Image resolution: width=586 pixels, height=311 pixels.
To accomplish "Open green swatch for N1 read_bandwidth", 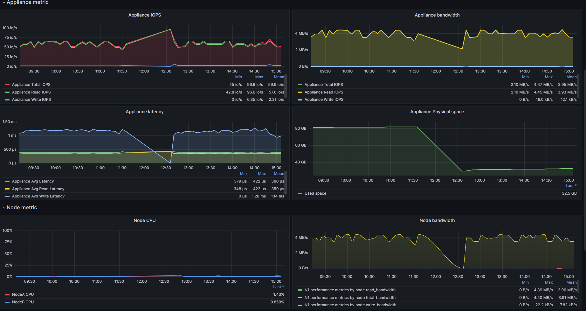I will 300,290.
